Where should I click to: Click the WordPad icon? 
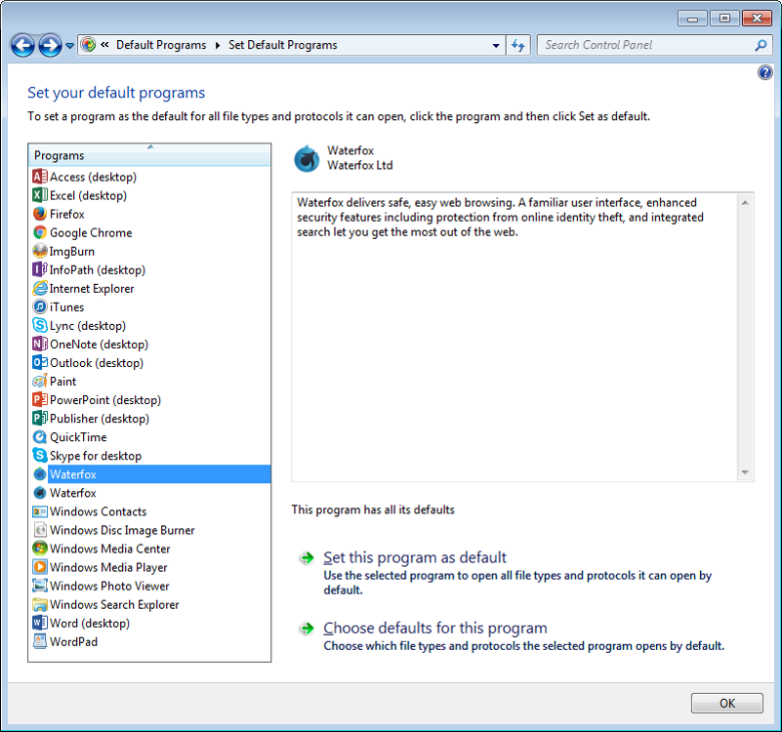pyautogui.click(x=40, y=642)
